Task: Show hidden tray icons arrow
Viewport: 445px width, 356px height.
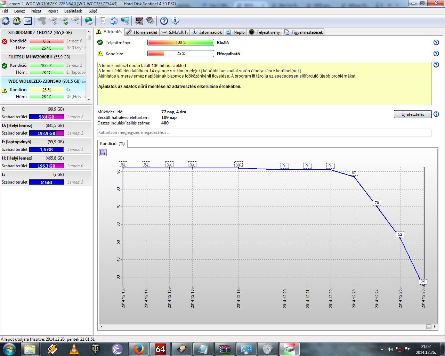Action: coord(382,349)
